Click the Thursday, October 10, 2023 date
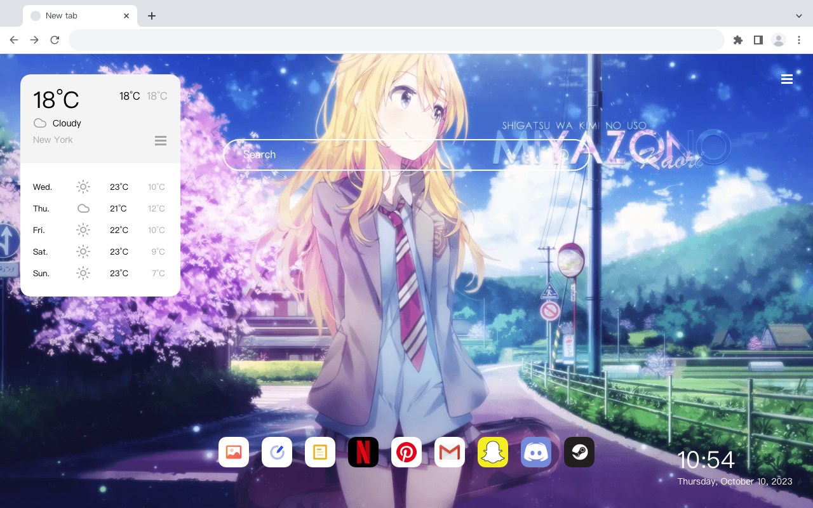813x508 pixels. click(735, 481)
